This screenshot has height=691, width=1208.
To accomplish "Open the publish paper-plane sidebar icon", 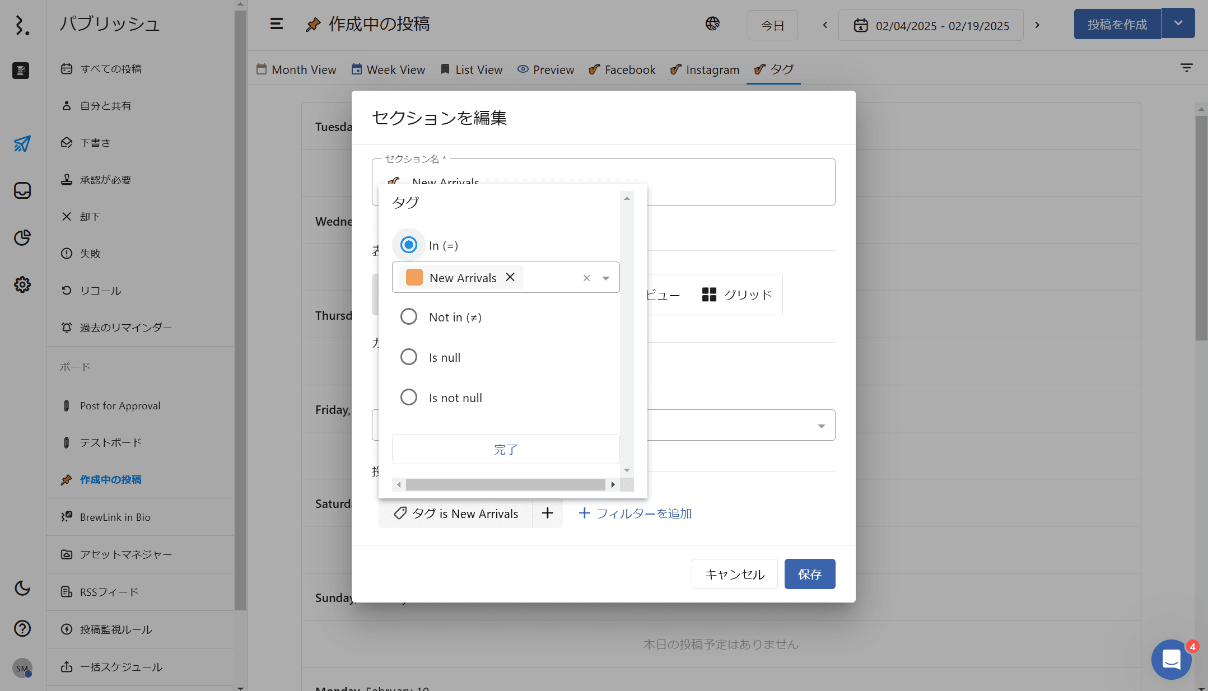I will 22,144.
